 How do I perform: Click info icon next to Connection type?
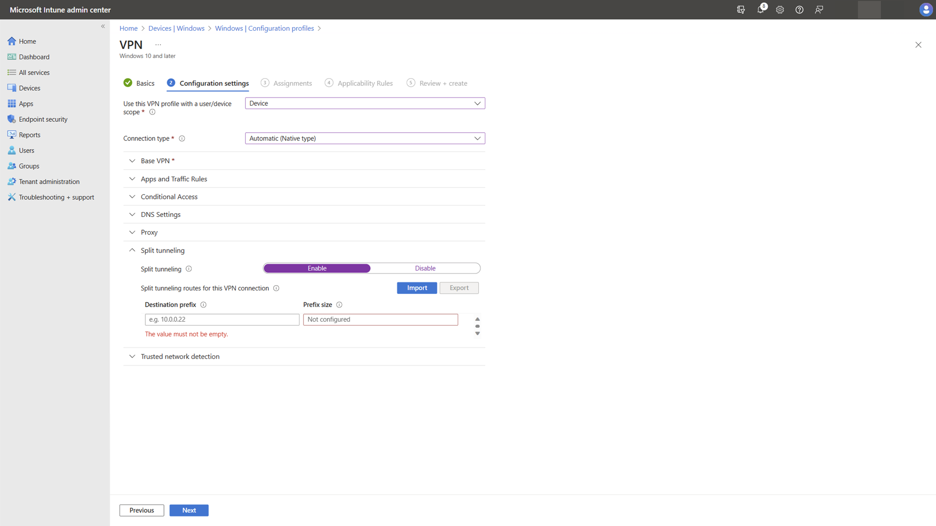click(182, 138)
